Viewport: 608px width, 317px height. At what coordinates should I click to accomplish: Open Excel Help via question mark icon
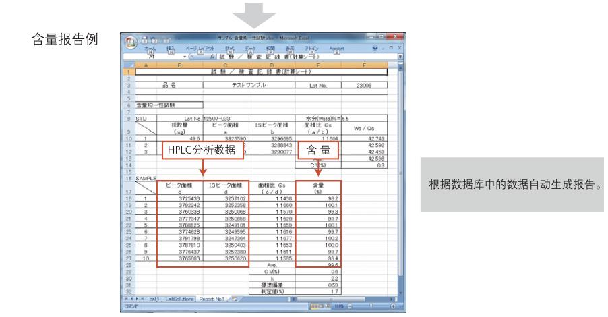tap(375, 48)
